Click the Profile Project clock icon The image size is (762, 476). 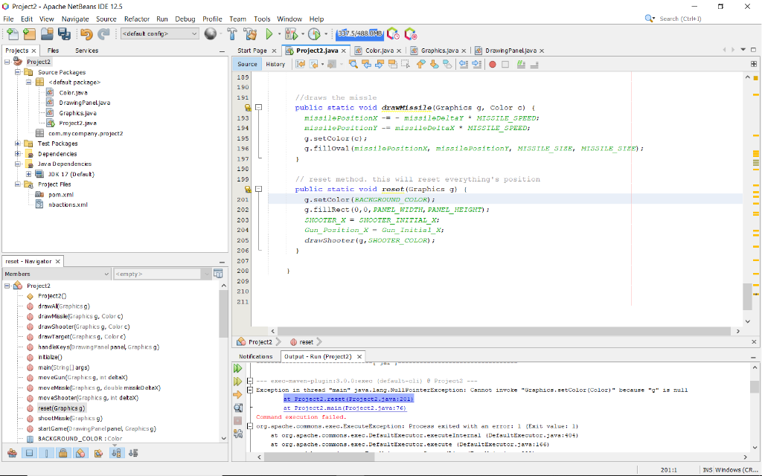click(x=313, y=34)
